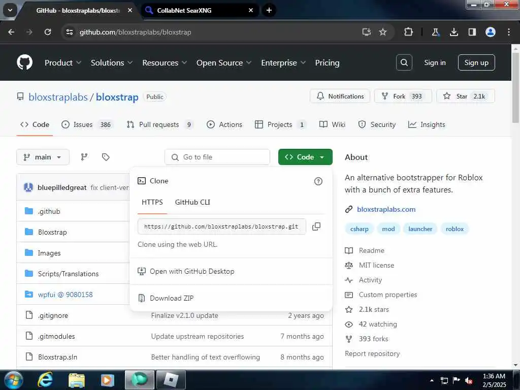Open Insights tab
The height and width of the screenshot is (390, 520).
(427, 124)
